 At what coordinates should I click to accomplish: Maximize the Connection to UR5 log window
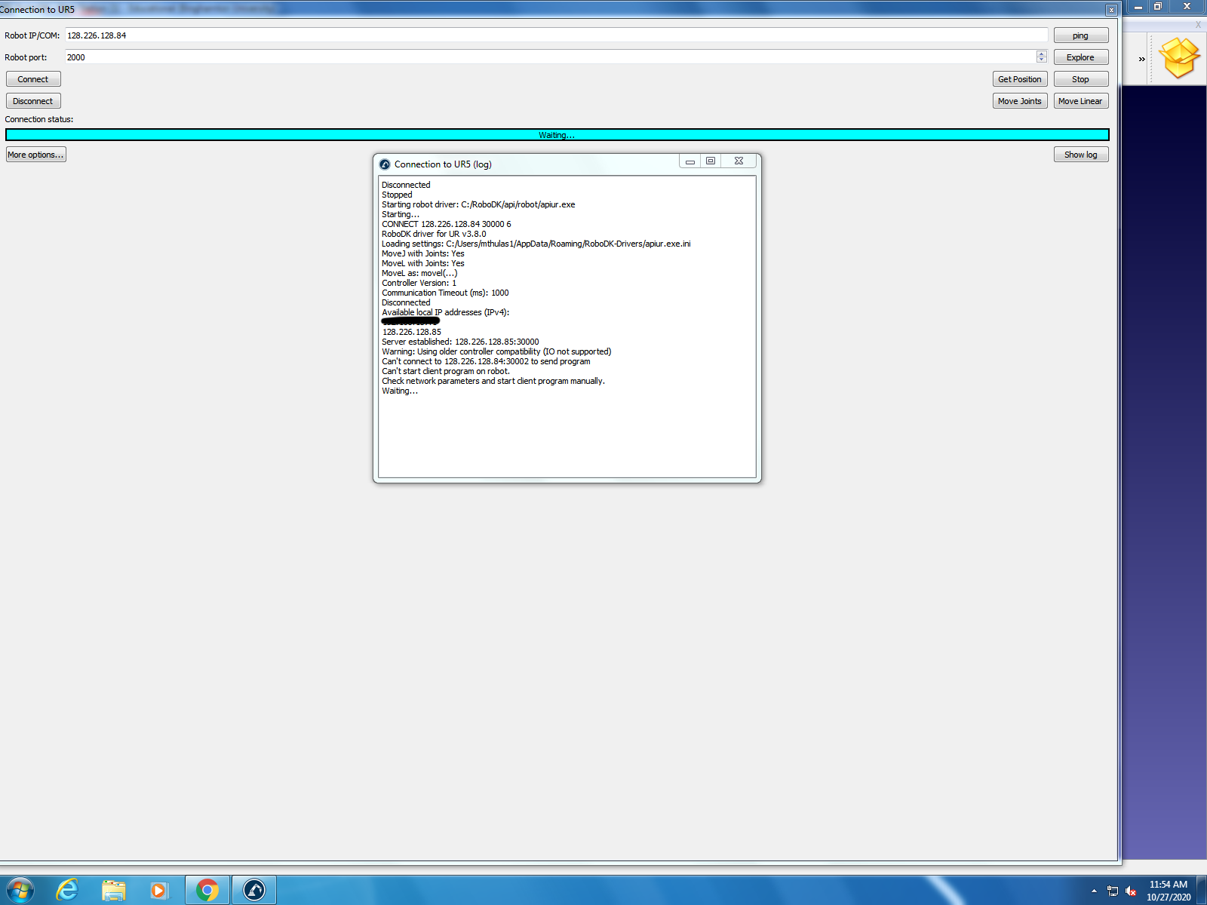click(711, 161)
